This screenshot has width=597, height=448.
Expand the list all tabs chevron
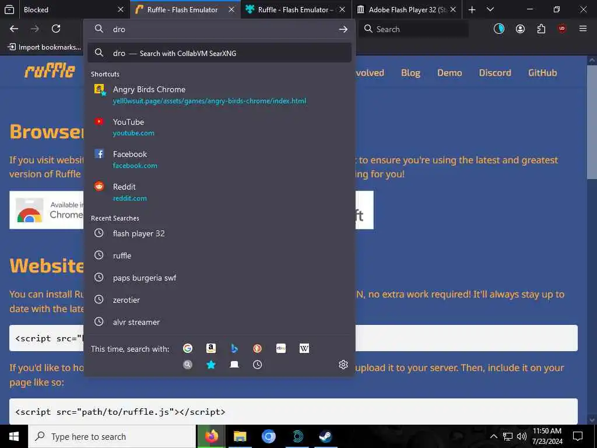tap(490, 9)
